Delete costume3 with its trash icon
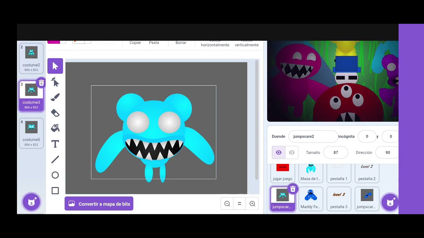 click(x=41, y=83)
